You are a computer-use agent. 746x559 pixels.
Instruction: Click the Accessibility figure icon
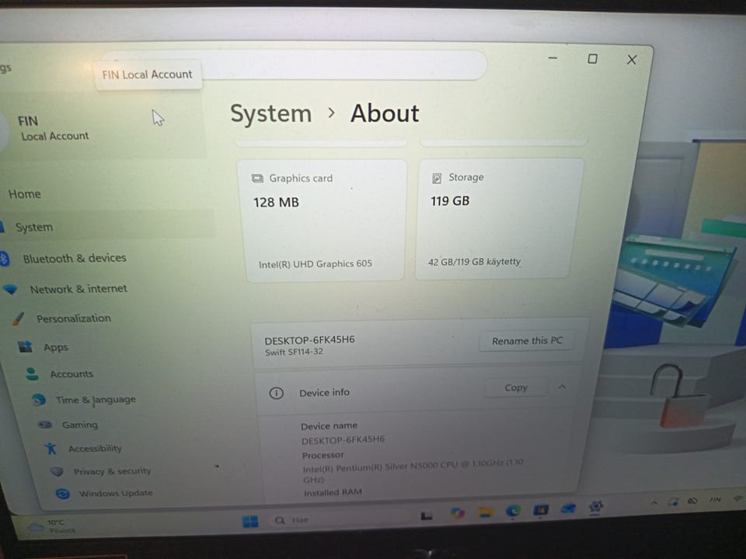51,448
